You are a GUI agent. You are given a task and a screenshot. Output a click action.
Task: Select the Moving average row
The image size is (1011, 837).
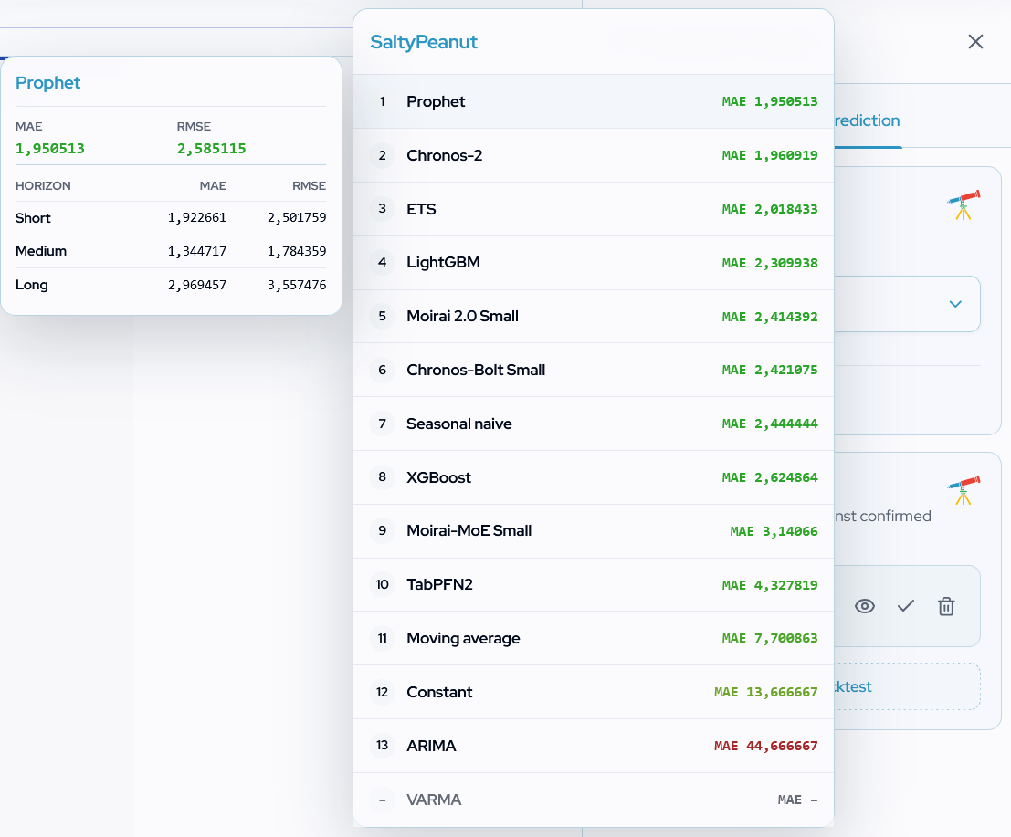pyautogui.click(x=594, y=639)
